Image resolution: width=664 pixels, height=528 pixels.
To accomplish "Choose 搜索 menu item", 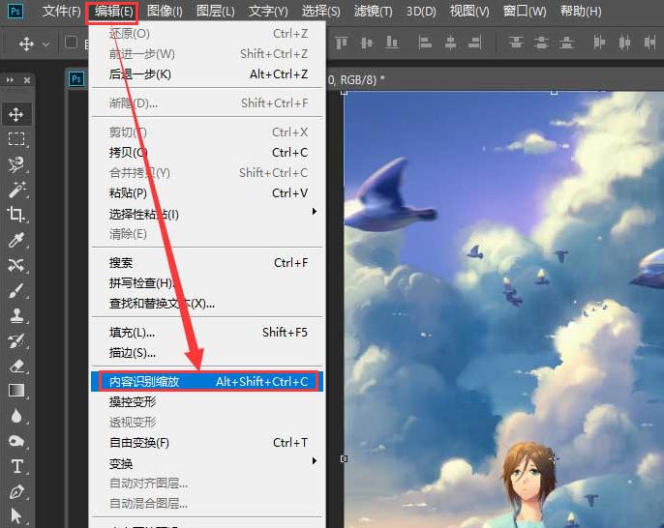I will pyautogui.click(x=207, y=263).
